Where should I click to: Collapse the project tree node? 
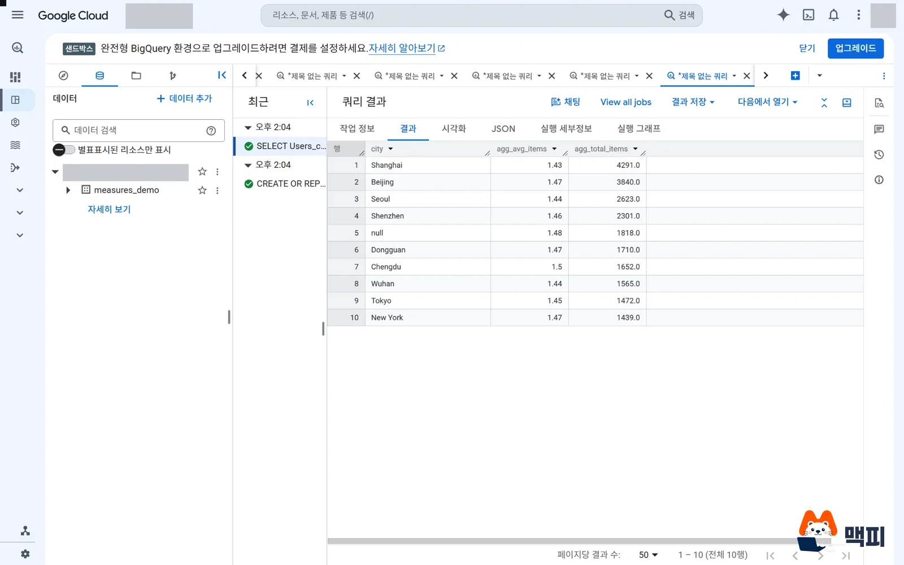55,171
